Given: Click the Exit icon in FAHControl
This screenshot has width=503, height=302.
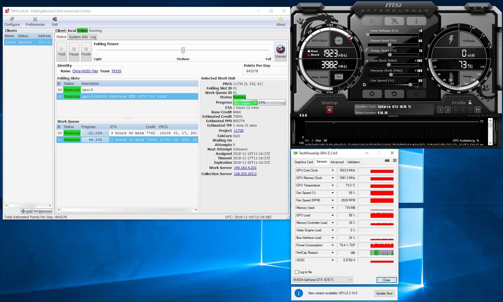Looking at the screenshot, I should (55, 22).
